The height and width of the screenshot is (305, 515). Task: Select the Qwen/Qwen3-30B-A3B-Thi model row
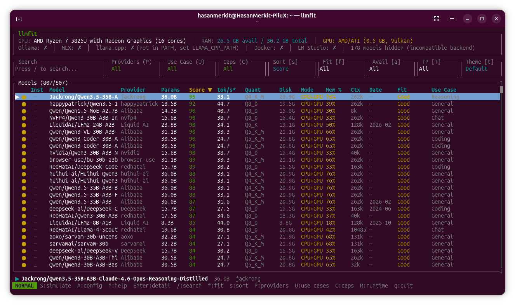(x=257, y=258)
